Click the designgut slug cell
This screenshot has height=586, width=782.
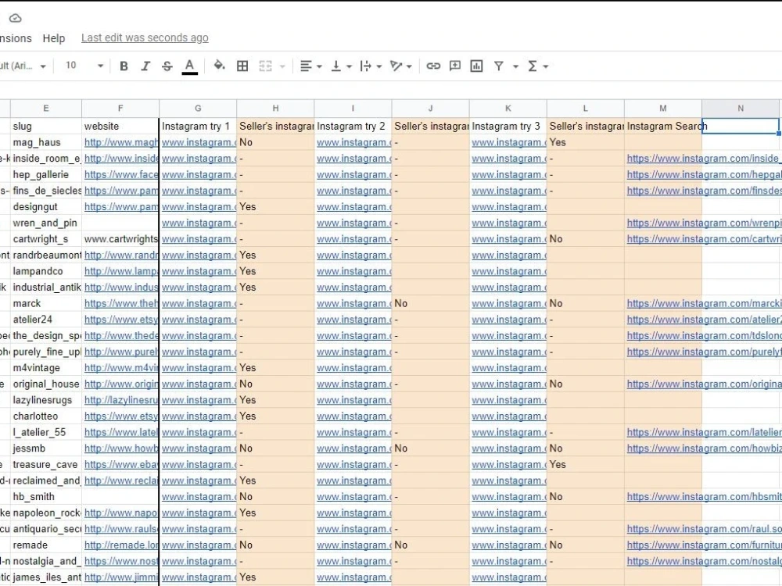pyautogui.click(x=46, y=207)
